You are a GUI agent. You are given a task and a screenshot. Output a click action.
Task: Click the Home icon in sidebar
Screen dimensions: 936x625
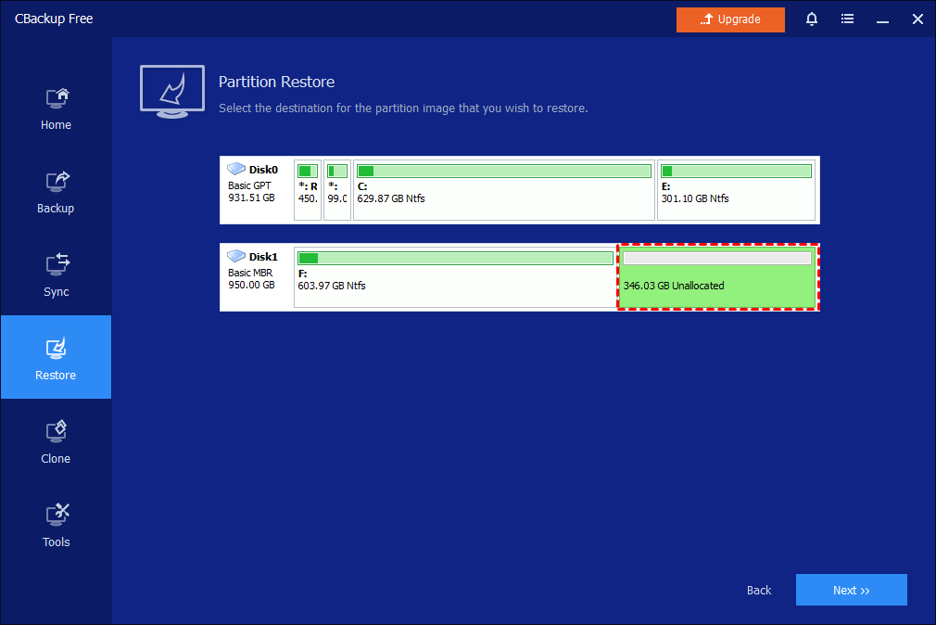(x=56, y=97)
